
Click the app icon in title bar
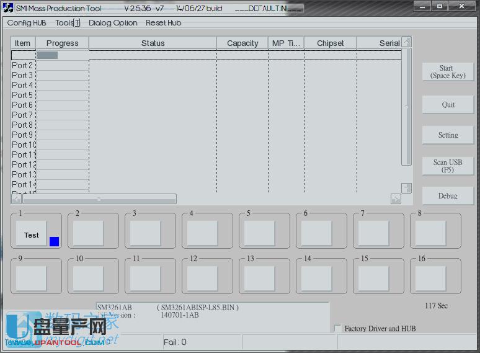click(x=8, y=8)
